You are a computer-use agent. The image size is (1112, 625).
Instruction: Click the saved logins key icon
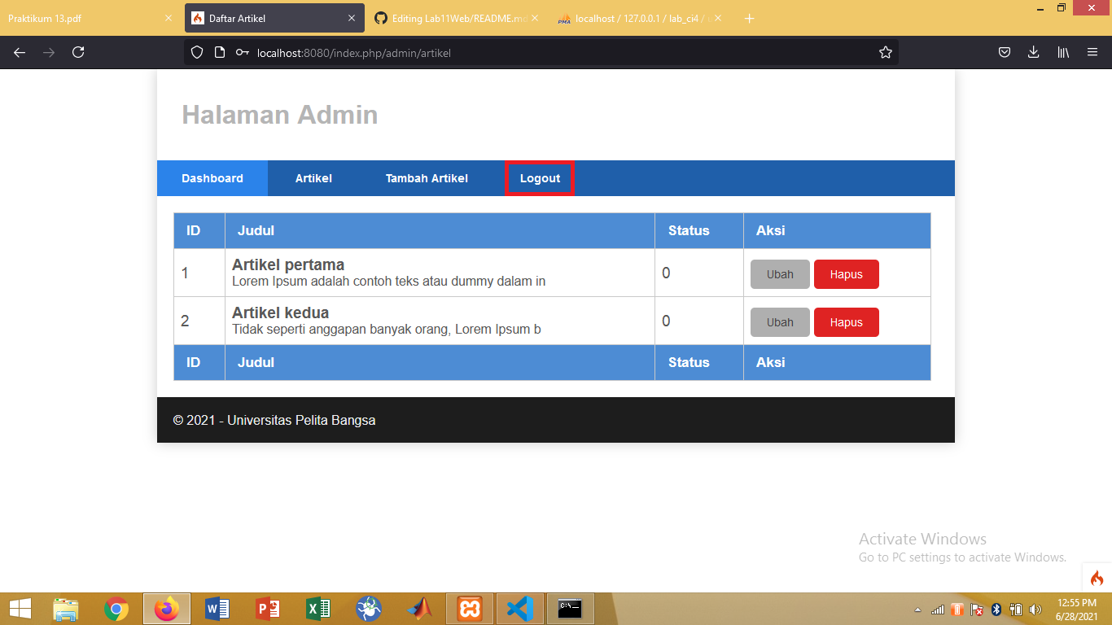pyautogui.click(x=241, y=51)
